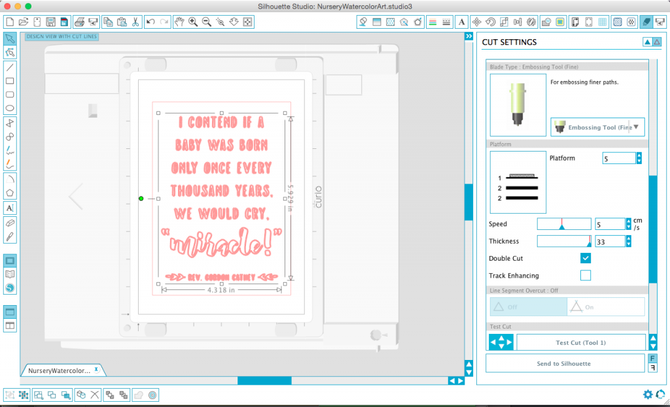The width and height of the screenshot is (670, 407).
Task: Select the Polygon drawing tool
Action: 10,193
